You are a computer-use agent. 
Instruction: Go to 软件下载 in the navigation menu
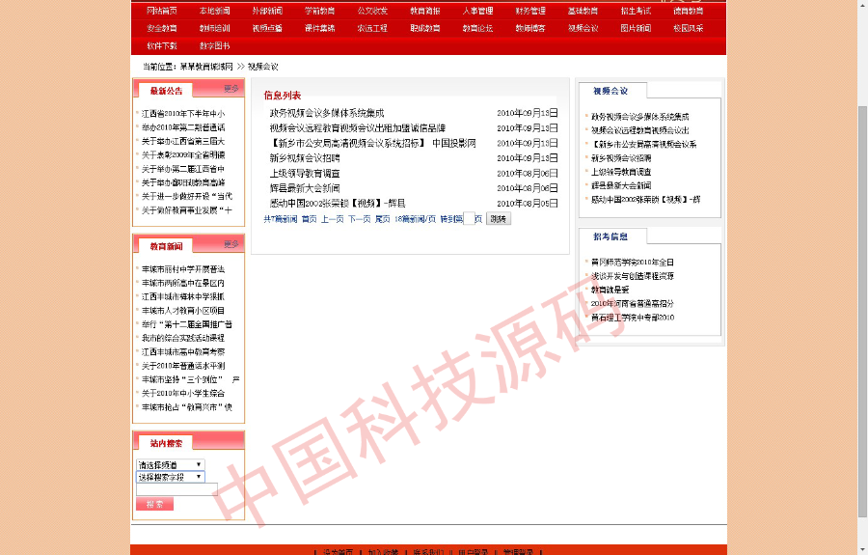click(162, 45)
